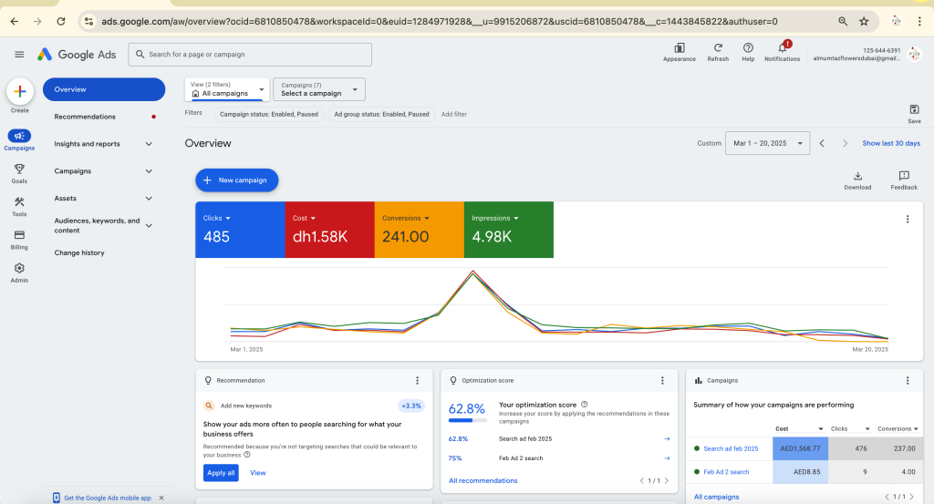Open Clicks column dropdown in Campaigns table
Image resolution: width=934 pixels, height=504 pixels.
tap(867, 429)
